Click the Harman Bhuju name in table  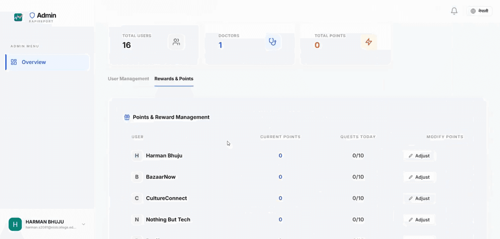[x=164, y=156]
